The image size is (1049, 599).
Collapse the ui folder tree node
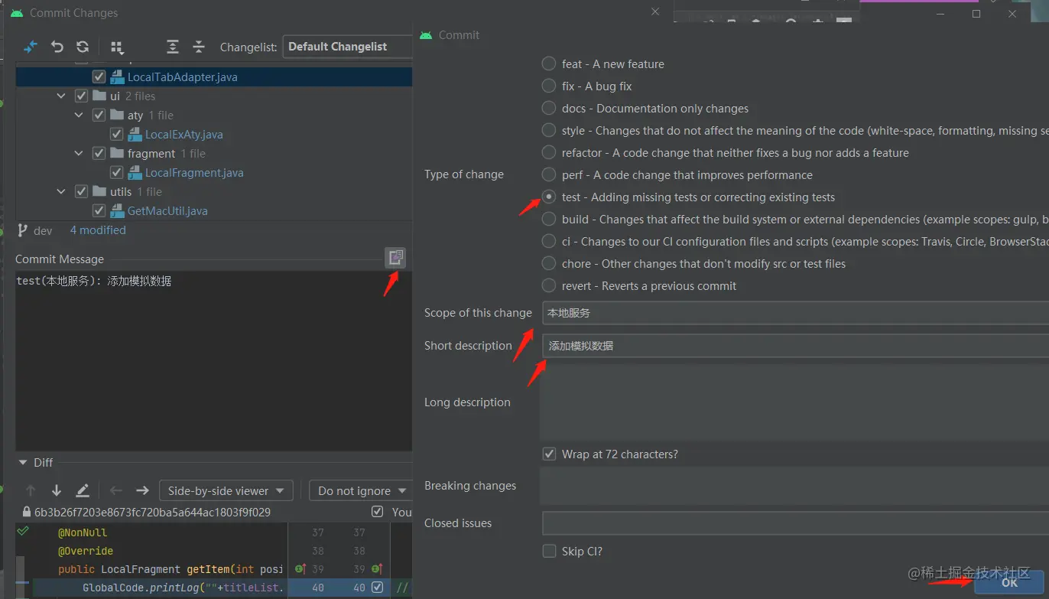(62, 96)
